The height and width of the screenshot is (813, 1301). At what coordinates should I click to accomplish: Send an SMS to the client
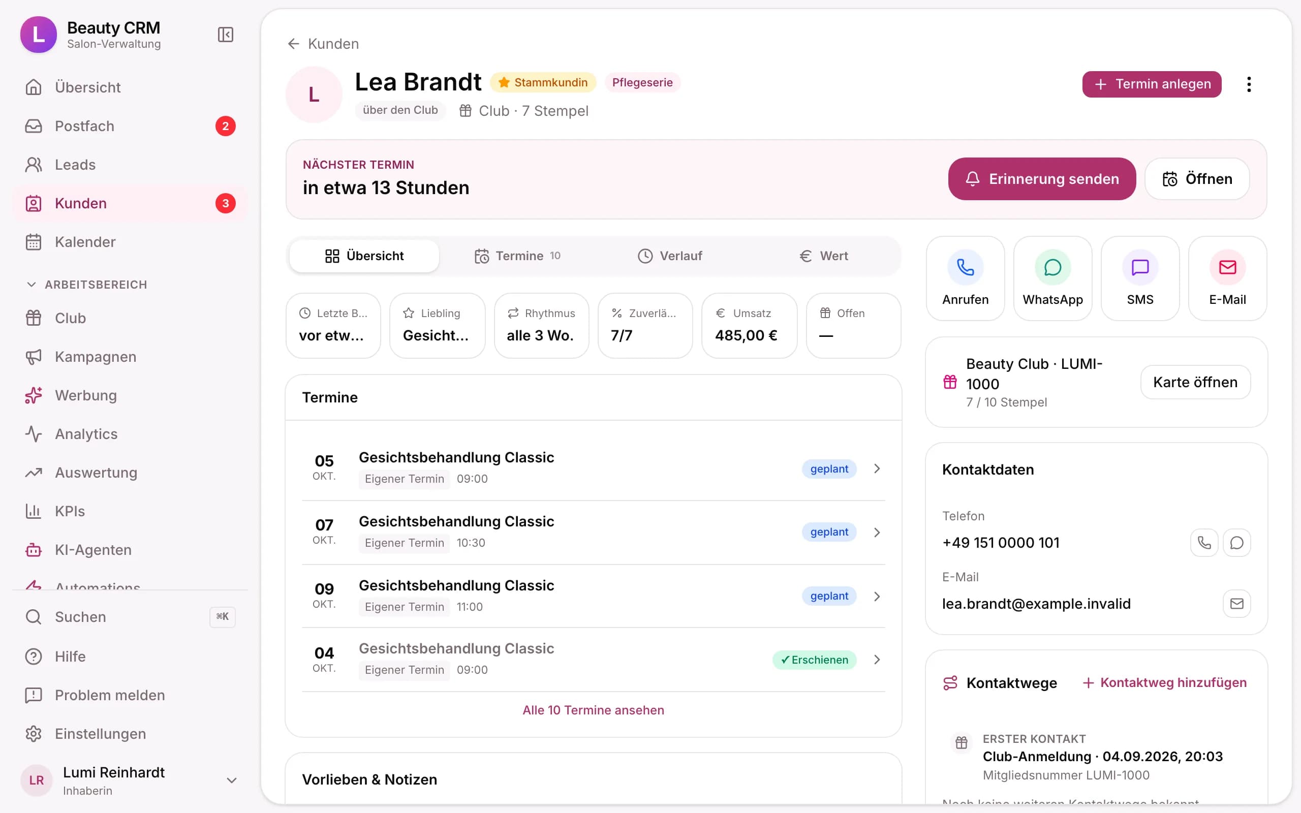pyautogui.click(x=1140, y=278)
